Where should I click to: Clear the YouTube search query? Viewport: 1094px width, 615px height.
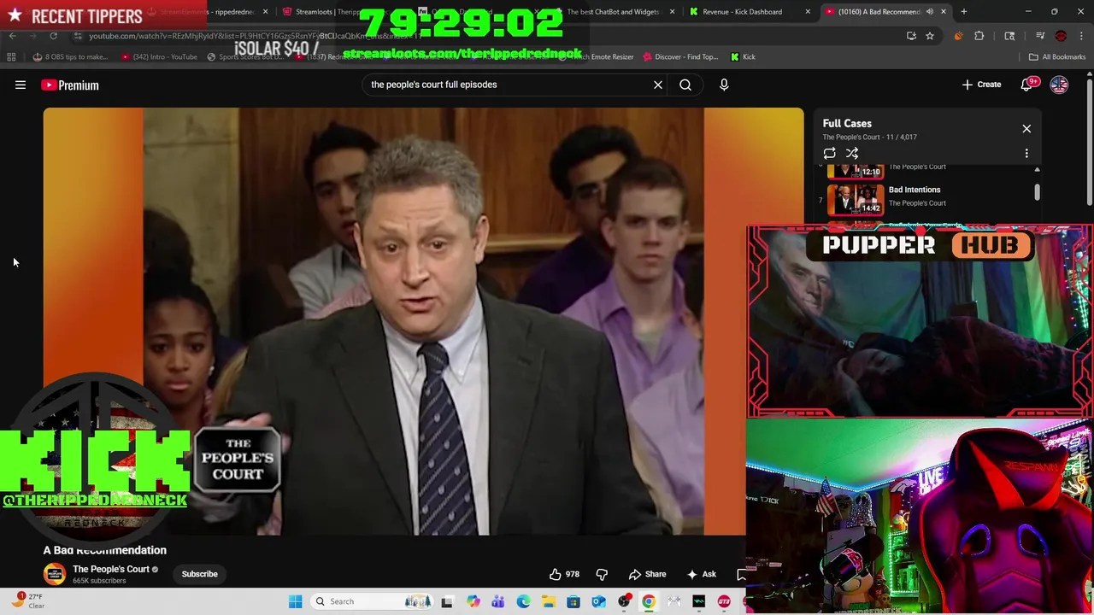point(658,85)
